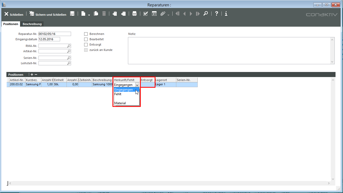The image size is (343, 193).
Task: Expand the new document dropdown arrow
Action: click(x=89, y=15)
